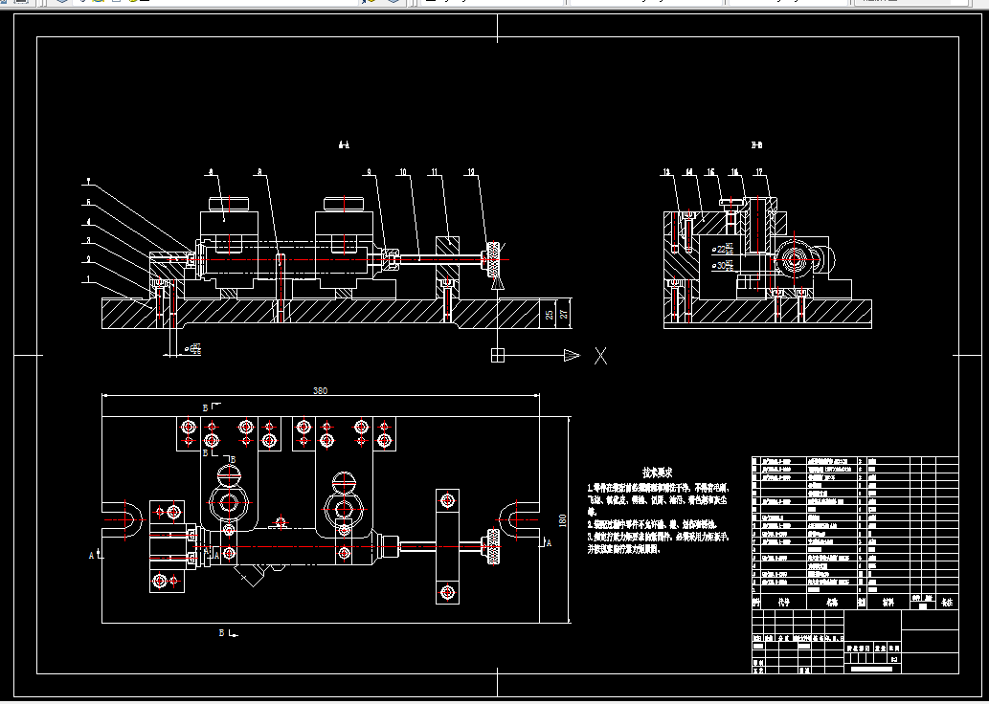Select part balloon number 9

pos(370,171)
